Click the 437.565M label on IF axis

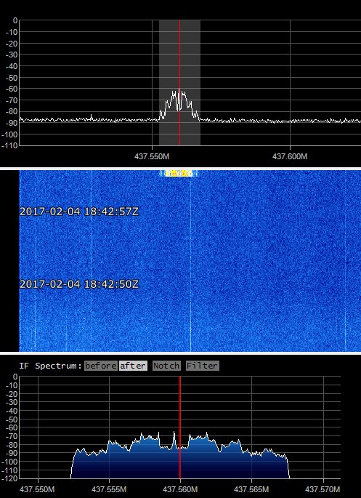pos(251,489)
